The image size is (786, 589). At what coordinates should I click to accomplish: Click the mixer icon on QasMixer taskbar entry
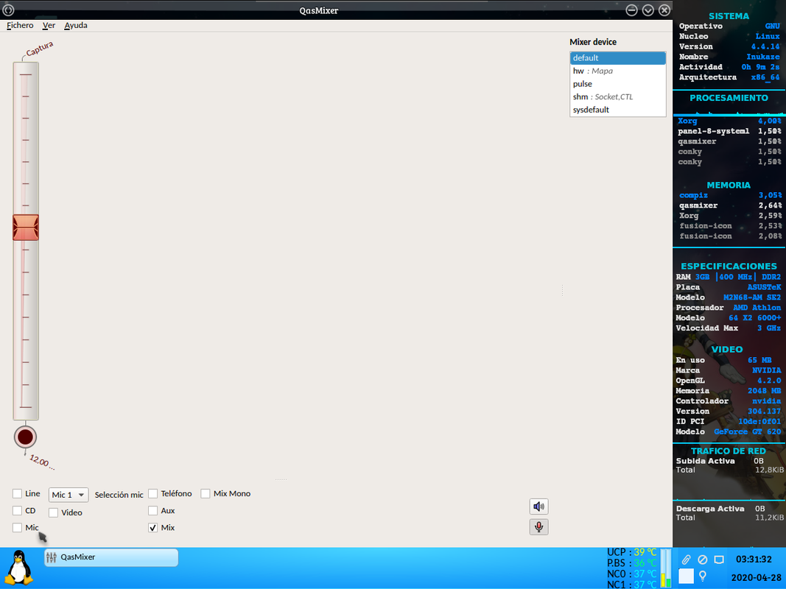coord(51,557)
